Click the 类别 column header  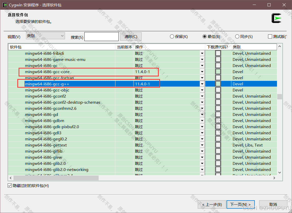(x=254, y=47)
